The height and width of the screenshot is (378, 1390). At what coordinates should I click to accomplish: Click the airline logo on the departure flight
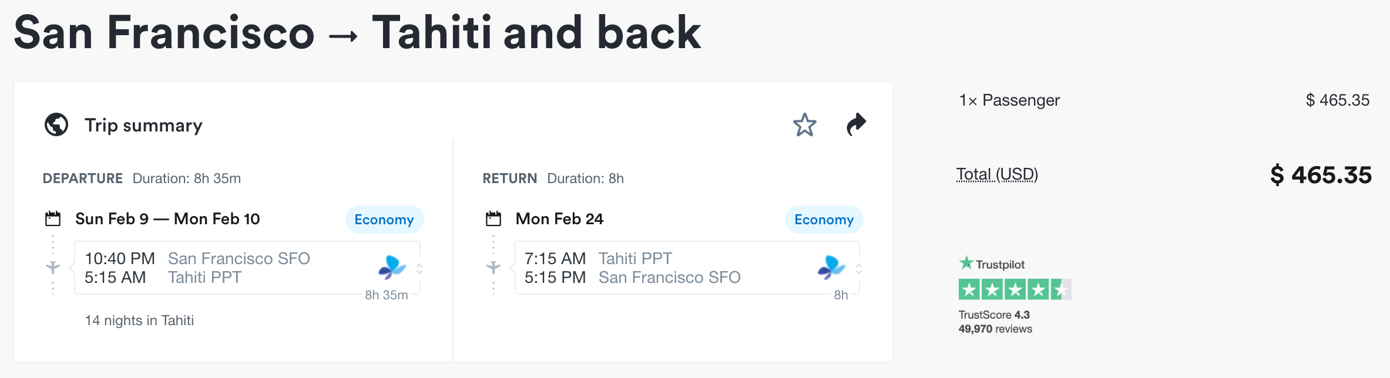point(392,268)
